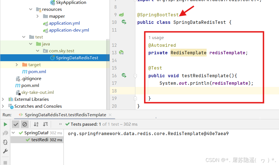This screenshot has height=165, width=279.
Task: Click the @Autowired annotation
Action: coord(162,45)
